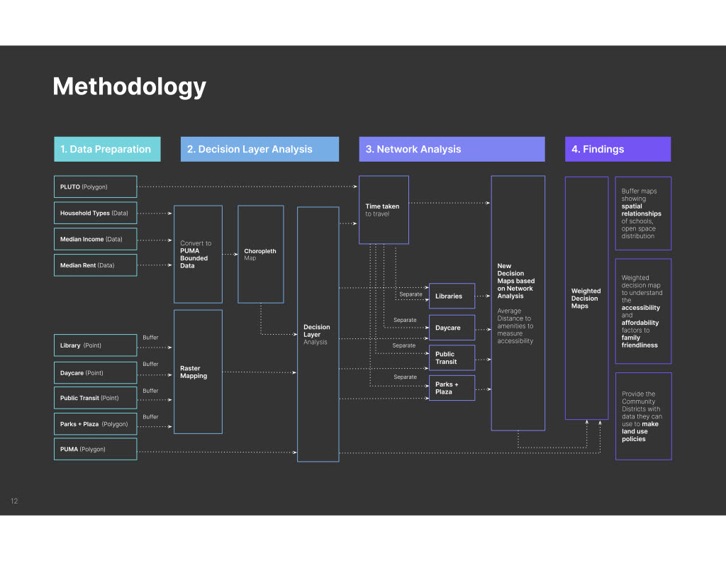The height and width of the screenshot is (561, 726).
Task: Select the Weighted Decision Maps box
Action: (x=586, y=299)
